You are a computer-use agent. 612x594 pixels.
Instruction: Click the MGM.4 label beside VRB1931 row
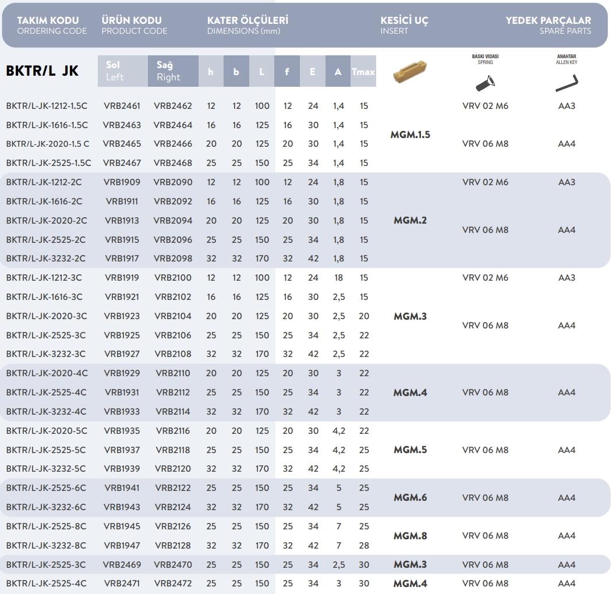(x=410, y=393)
